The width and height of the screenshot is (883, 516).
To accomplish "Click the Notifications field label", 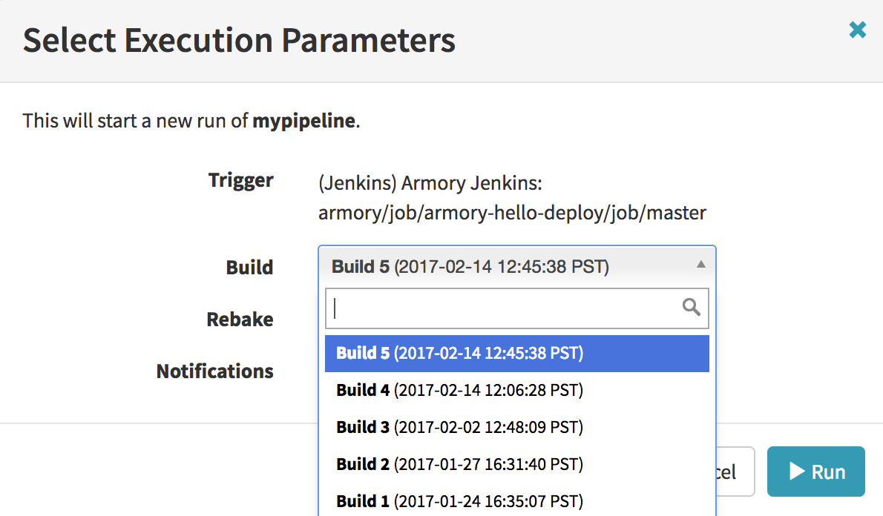I will point(214,371).
